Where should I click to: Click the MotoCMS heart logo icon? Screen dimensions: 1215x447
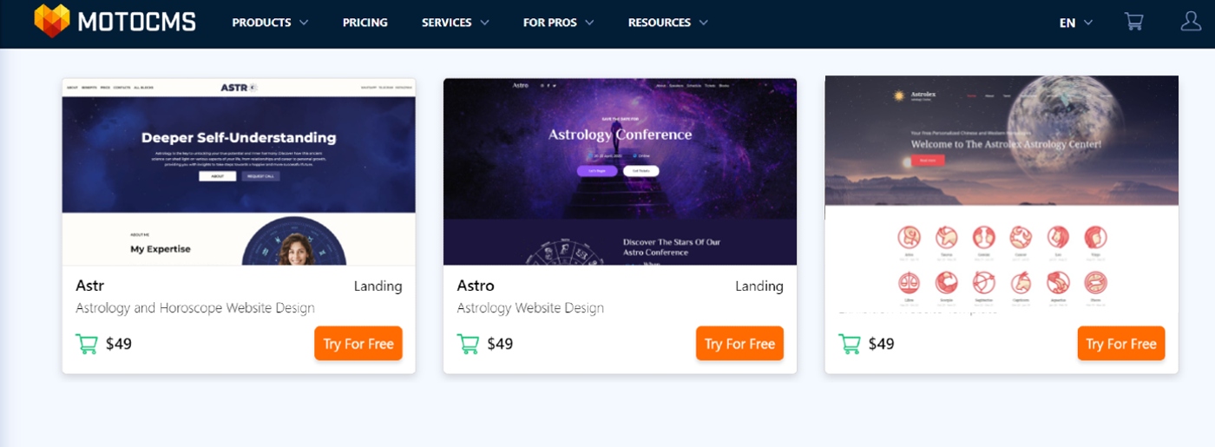tap(51, 21)
